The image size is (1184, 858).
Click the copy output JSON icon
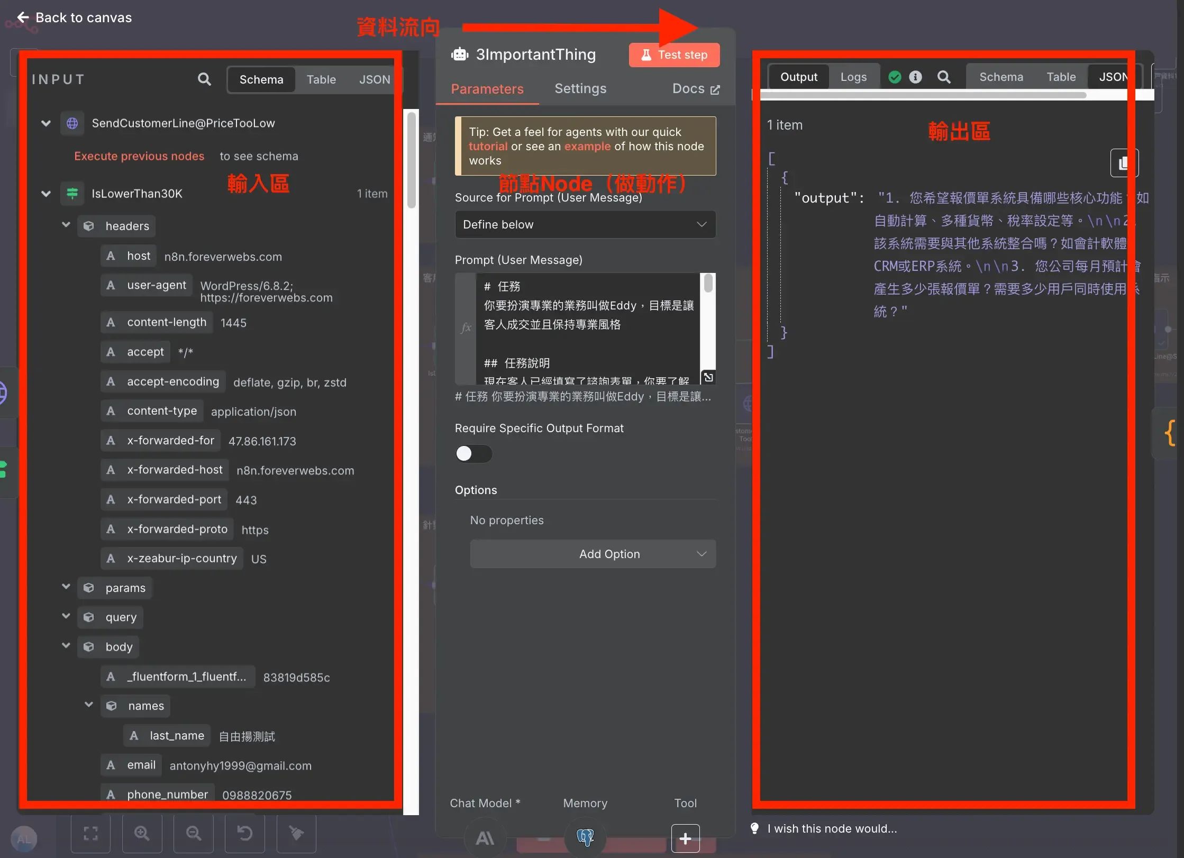(1124, 163)
